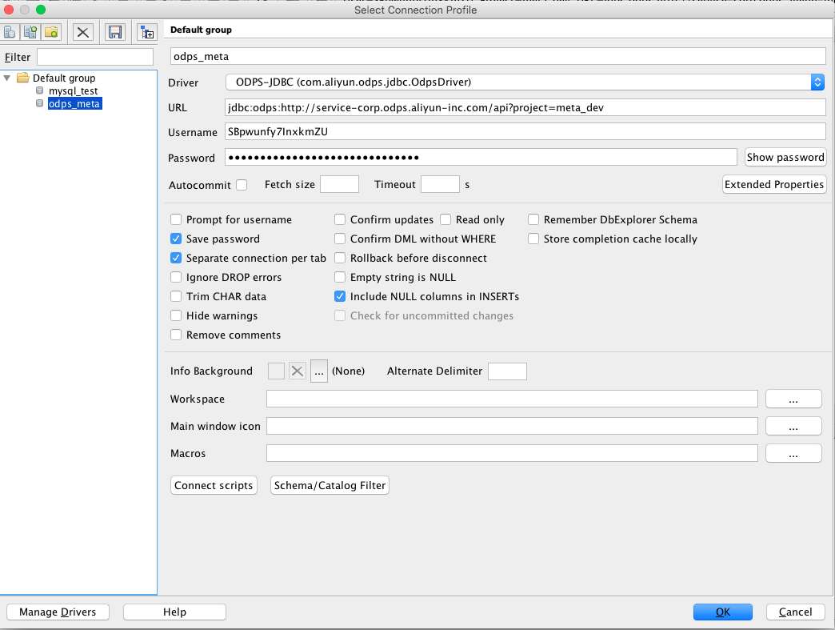Click the profile name field odps_meta
Screen dimensions: 835x630
point(498,57)
